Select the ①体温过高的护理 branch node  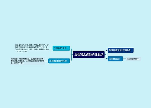pos(59,61)
